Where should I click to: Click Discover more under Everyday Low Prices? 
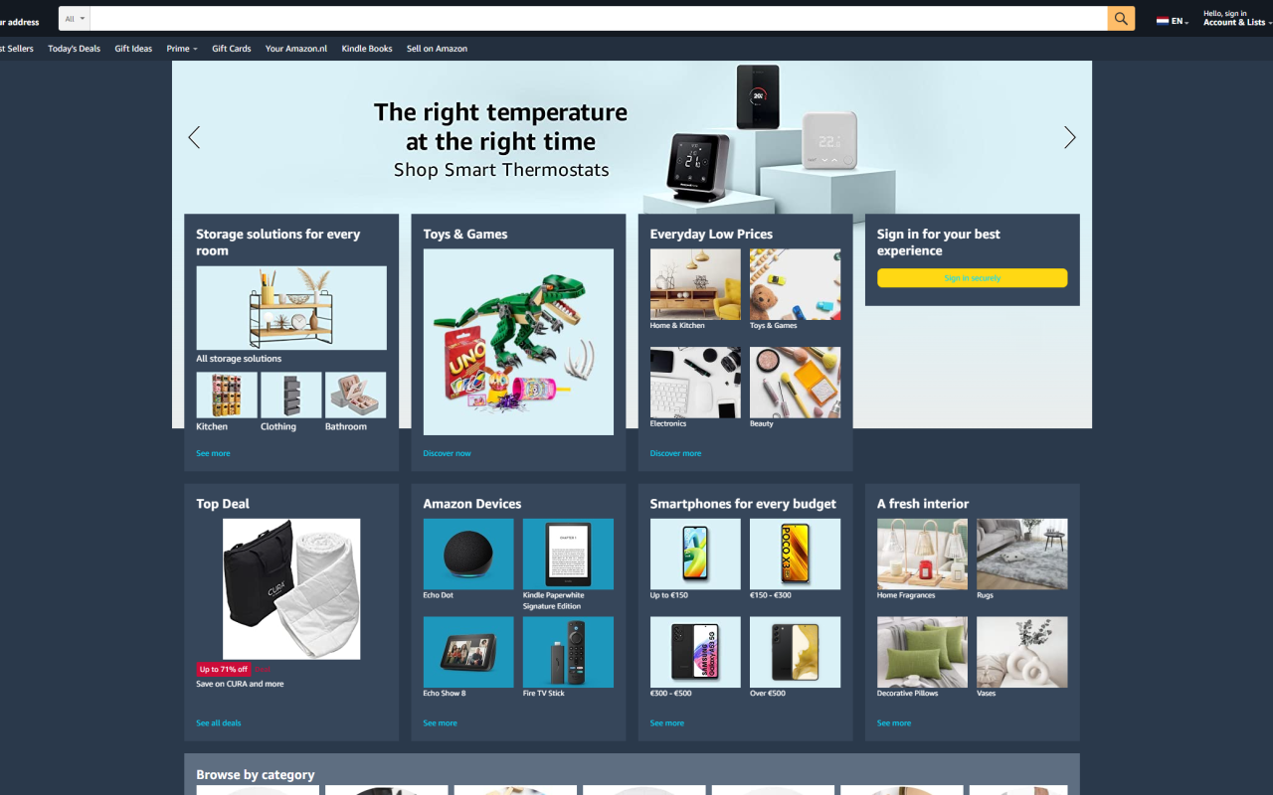[x=675, y=453]
